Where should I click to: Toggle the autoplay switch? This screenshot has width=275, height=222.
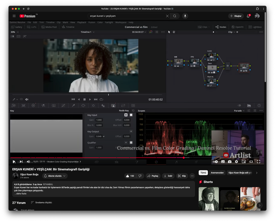click(216, 162)
